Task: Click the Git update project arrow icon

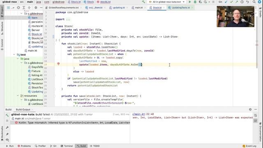Action: point(226,2)
